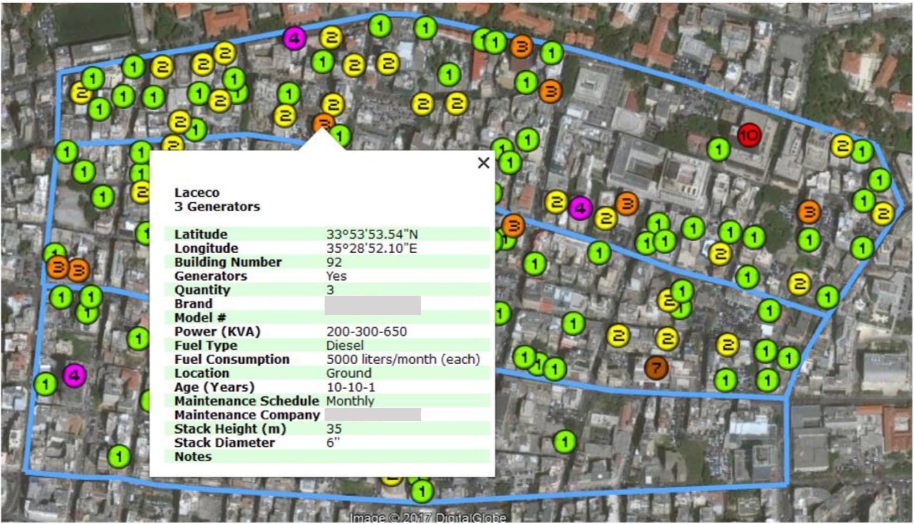The width and height of the screenshot is (914, 524).
Task: Click the green 1 marker on bottom boundary line
Action: 422,491
